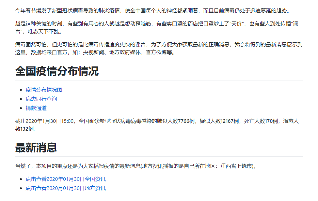318x201 pixels.
Task: Click bold number 12167 suspected cases
Action: [227, 121]
